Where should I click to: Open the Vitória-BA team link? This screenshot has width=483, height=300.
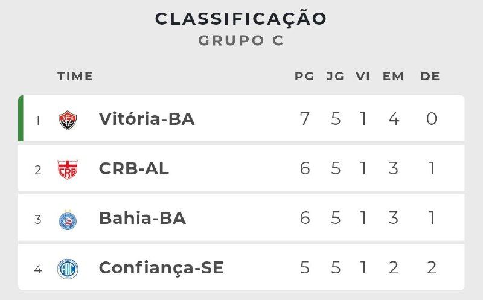(x=147, y=120)
